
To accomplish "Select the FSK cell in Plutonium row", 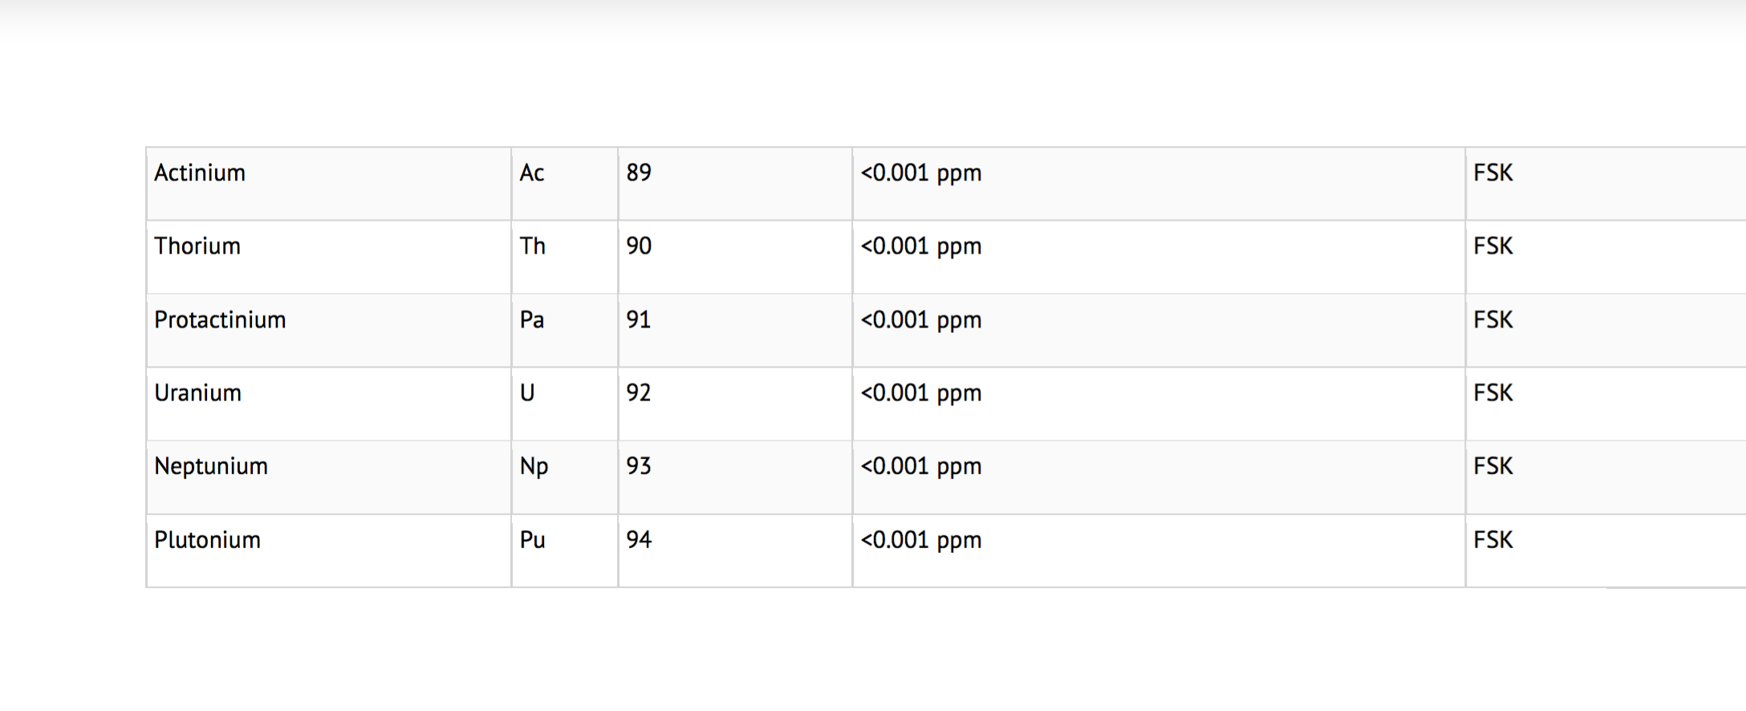I will pos(1492,540).
